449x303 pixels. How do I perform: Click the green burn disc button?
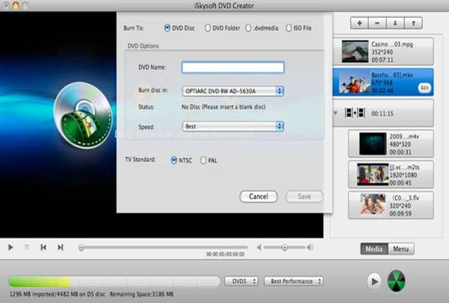(x=396, y=281)
